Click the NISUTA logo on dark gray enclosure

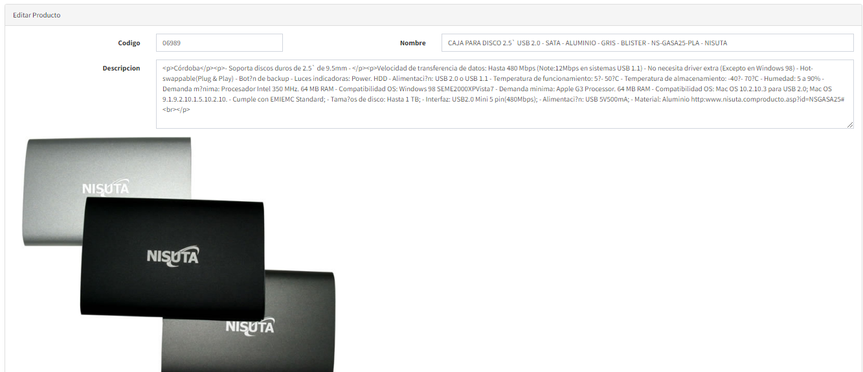[249, 325]
